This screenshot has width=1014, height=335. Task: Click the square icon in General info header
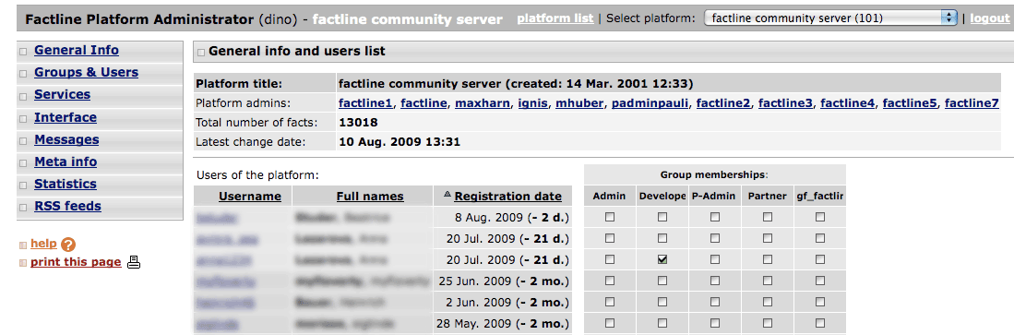[201, 52]
